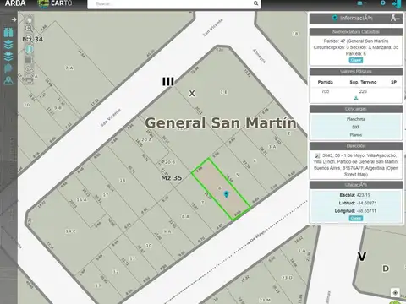
Task: Click the Nomenclatura Catastral header
Action: [356, 32]
